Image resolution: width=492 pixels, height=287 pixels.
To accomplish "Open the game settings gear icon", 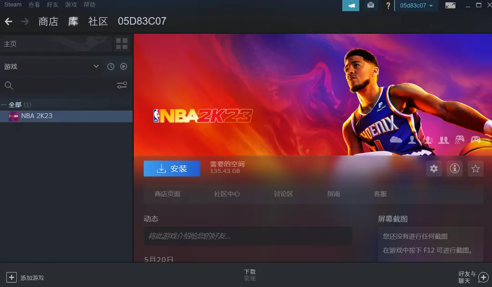I will tap(434, 169).
